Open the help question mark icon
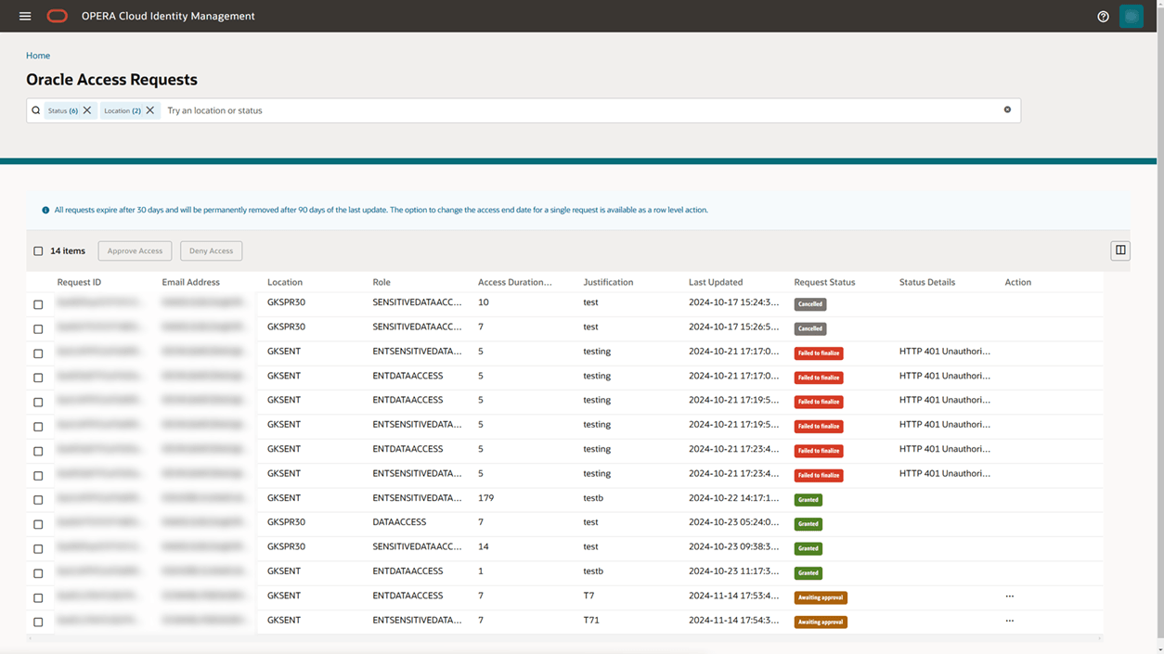 coord(1103,16)
